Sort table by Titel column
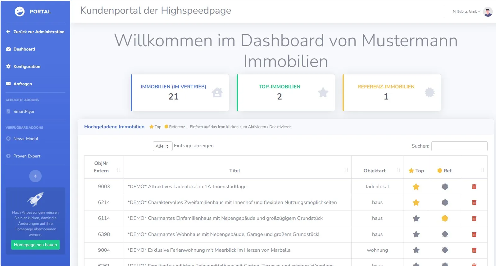This screenshot has height=266, width=496. pyautogui.click(x=238, y=167)
